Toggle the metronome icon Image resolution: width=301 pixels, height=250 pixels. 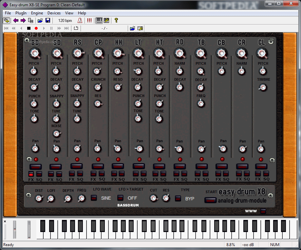pos(80,20)
